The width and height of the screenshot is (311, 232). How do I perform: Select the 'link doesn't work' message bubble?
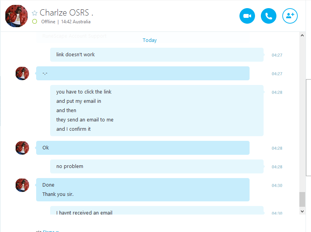[157, 55]
